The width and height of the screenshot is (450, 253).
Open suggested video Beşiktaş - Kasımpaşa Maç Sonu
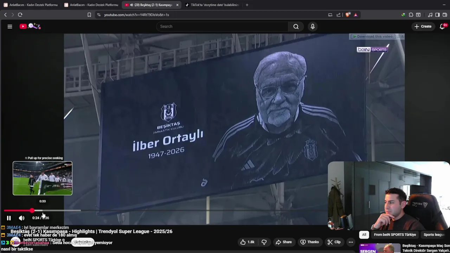click(x=426, y=248)
